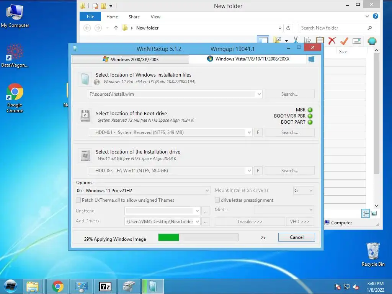Open the VHD >>> panel

pos(300,222)
